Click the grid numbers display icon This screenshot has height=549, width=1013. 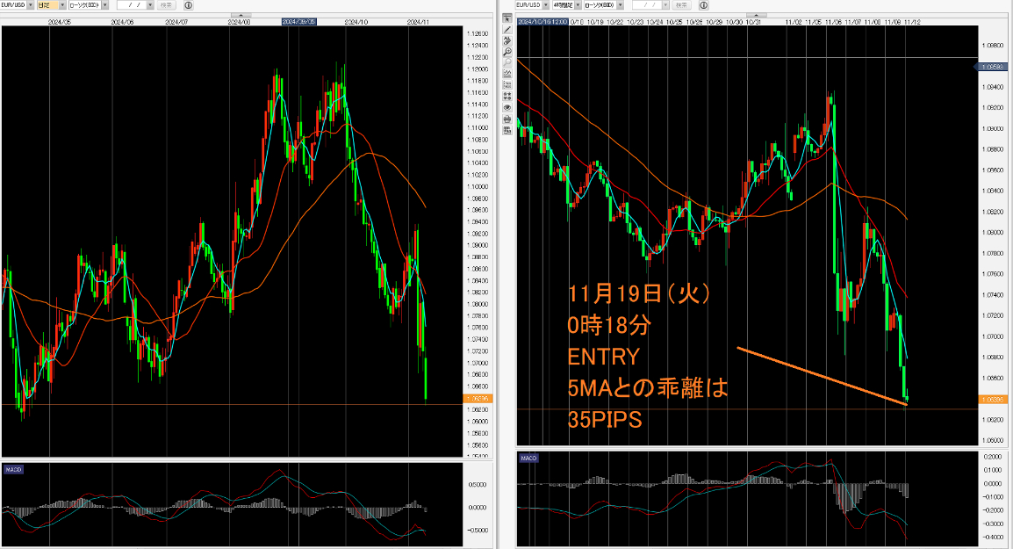coord(507,84)
